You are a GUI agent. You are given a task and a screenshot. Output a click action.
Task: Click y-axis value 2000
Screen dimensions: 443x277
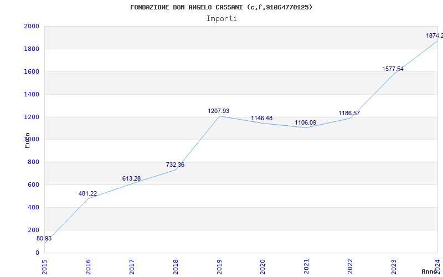32,26
